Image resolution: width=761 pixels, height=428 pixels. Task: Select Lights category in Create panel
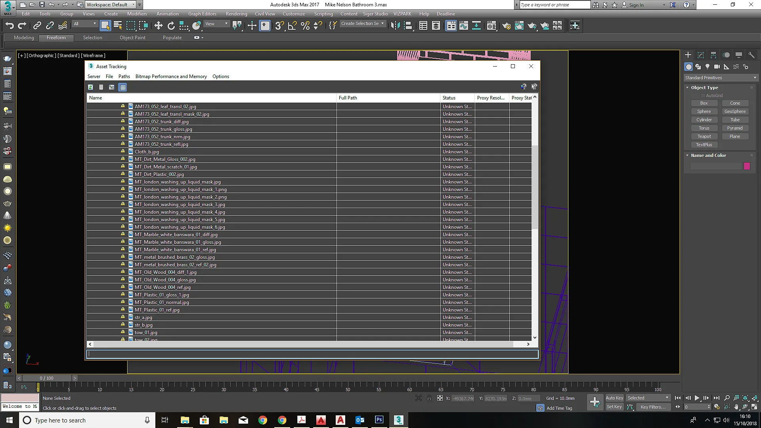[x=707, y=67]
